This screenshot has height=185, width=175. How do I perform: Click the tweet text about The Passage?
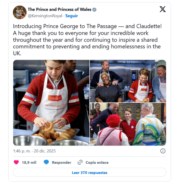click(x=87, y=40)
